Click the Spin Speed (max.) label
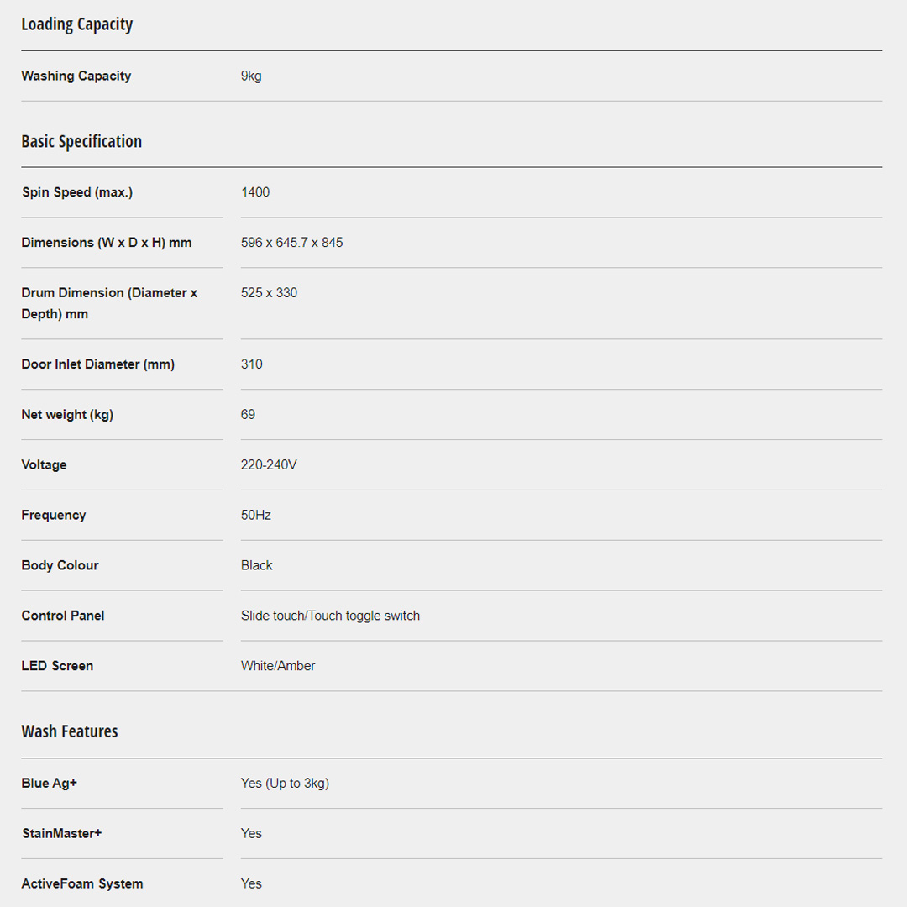This screenshot has height=907, width=907. click(77, 192)
